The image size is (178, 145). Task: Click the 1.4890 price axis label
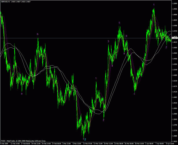coord(175,14)
